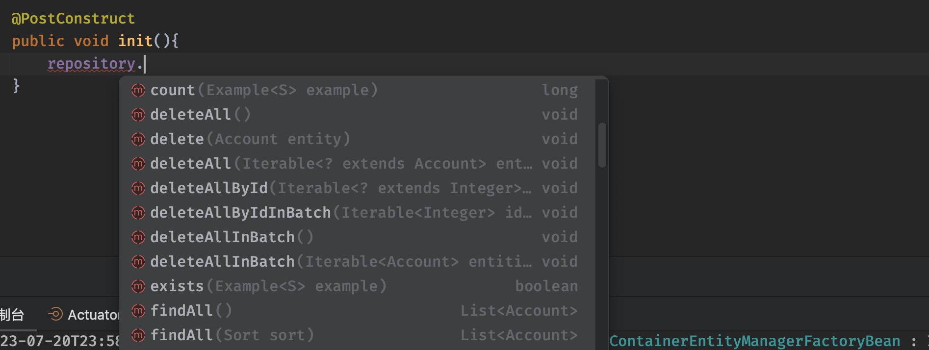Switch to the 制台 console tab
Viewport: 929px width, 350px height.
[12, 315]
